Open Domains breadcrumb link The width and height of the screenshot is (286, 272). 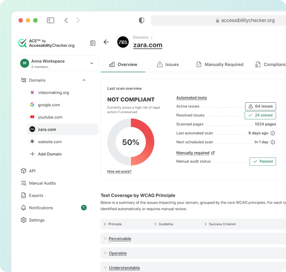[141, 37]
